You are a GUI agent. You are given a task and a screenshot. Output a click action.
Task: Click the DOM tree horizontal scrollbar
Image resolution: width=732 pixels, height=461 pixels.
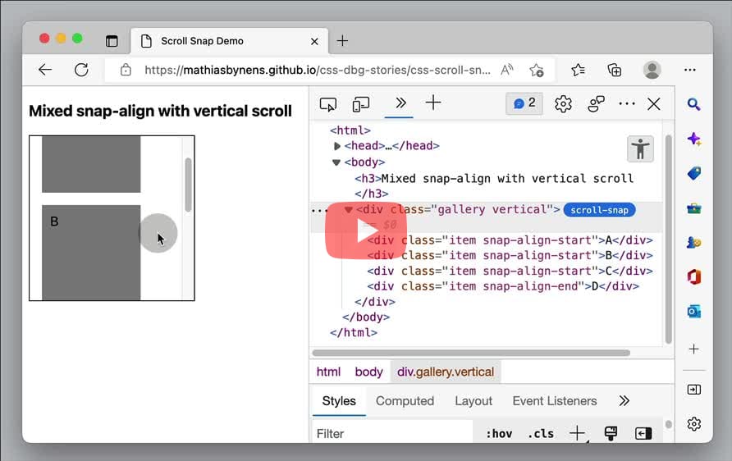(x=471, y=353)
